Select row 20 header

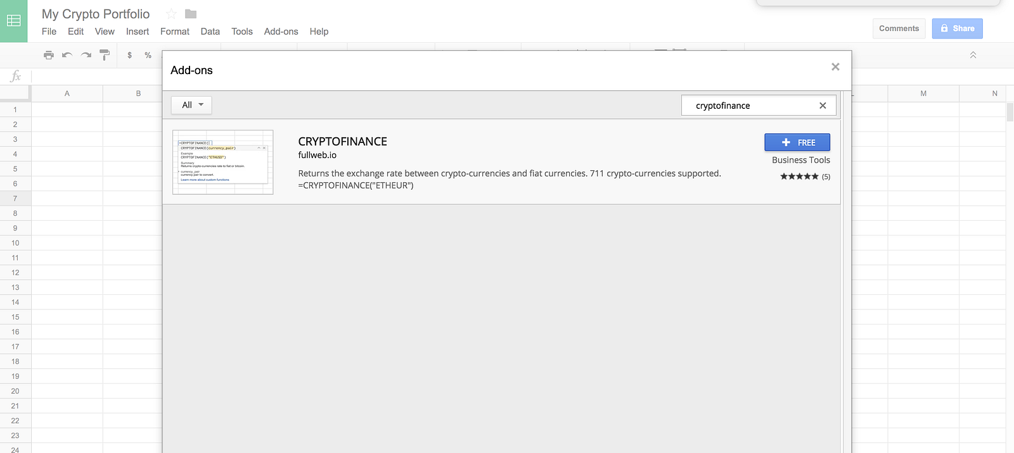coord(15,391)
